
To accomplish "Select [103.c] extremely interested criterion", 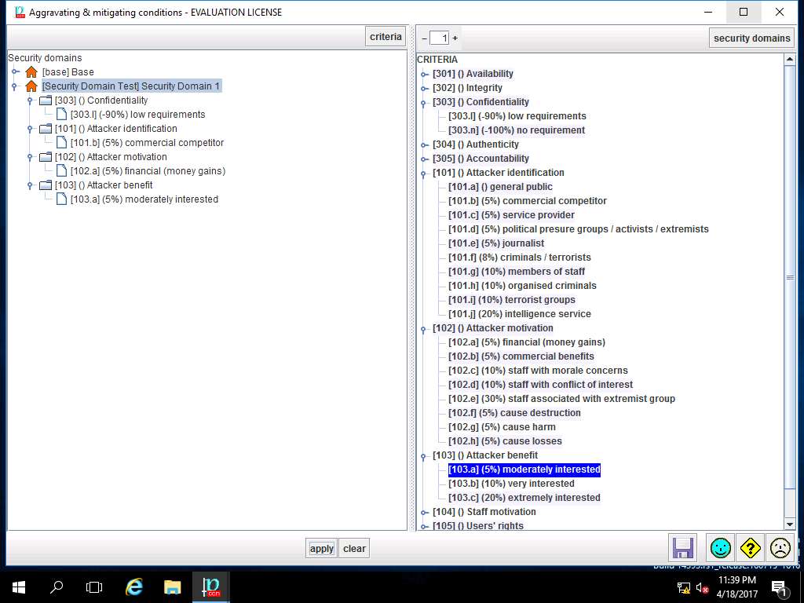I will (x=524, y=497).
